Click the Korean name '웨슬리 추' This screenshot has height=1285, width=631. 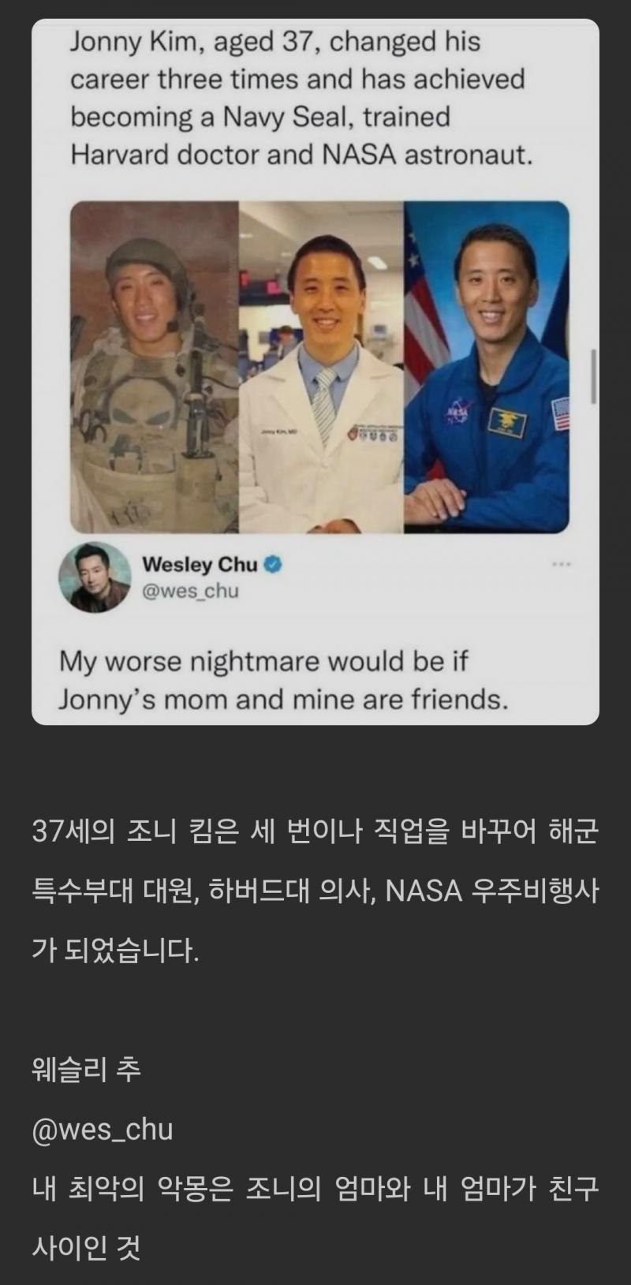pos(86,1070)
